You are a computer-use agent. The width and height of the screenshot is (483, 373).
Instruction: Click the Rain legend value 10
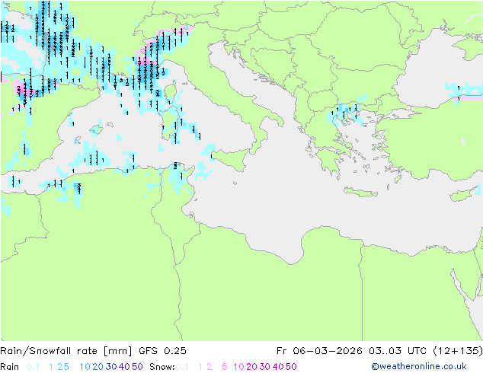point(85,367)
